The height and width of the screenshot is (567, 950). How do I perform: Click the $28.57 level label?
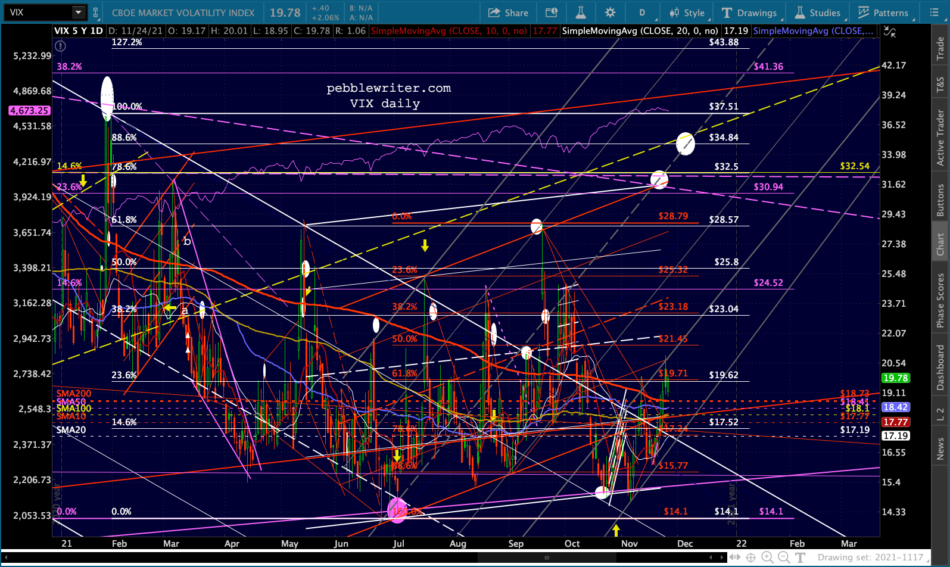pyautogui.click(x=724, y=220)
